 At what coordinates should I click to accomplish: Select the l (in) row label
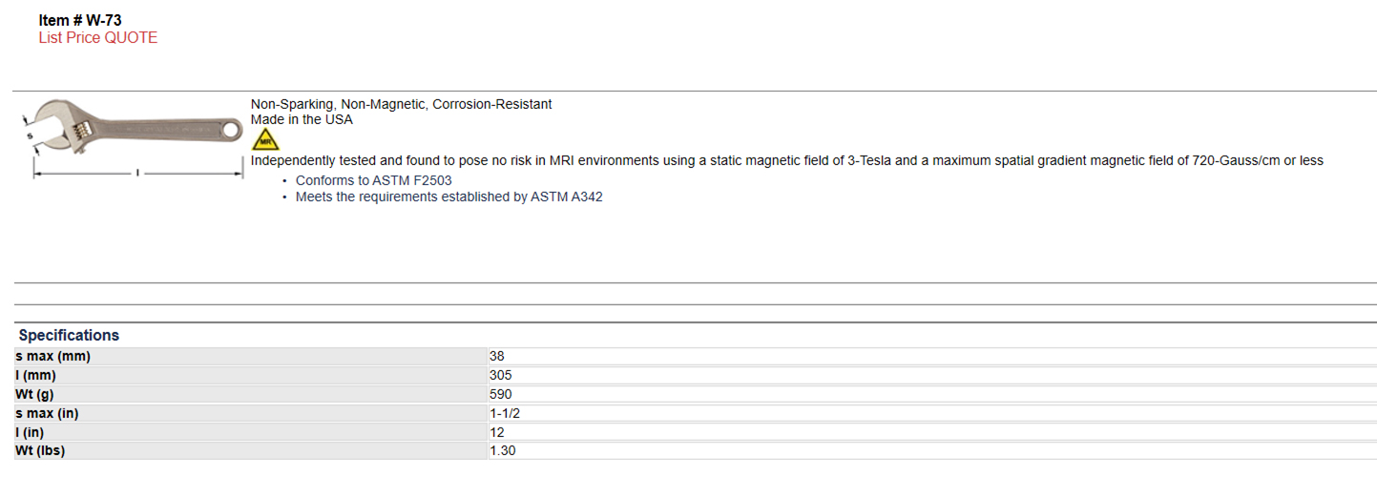(x=251, y=432)
